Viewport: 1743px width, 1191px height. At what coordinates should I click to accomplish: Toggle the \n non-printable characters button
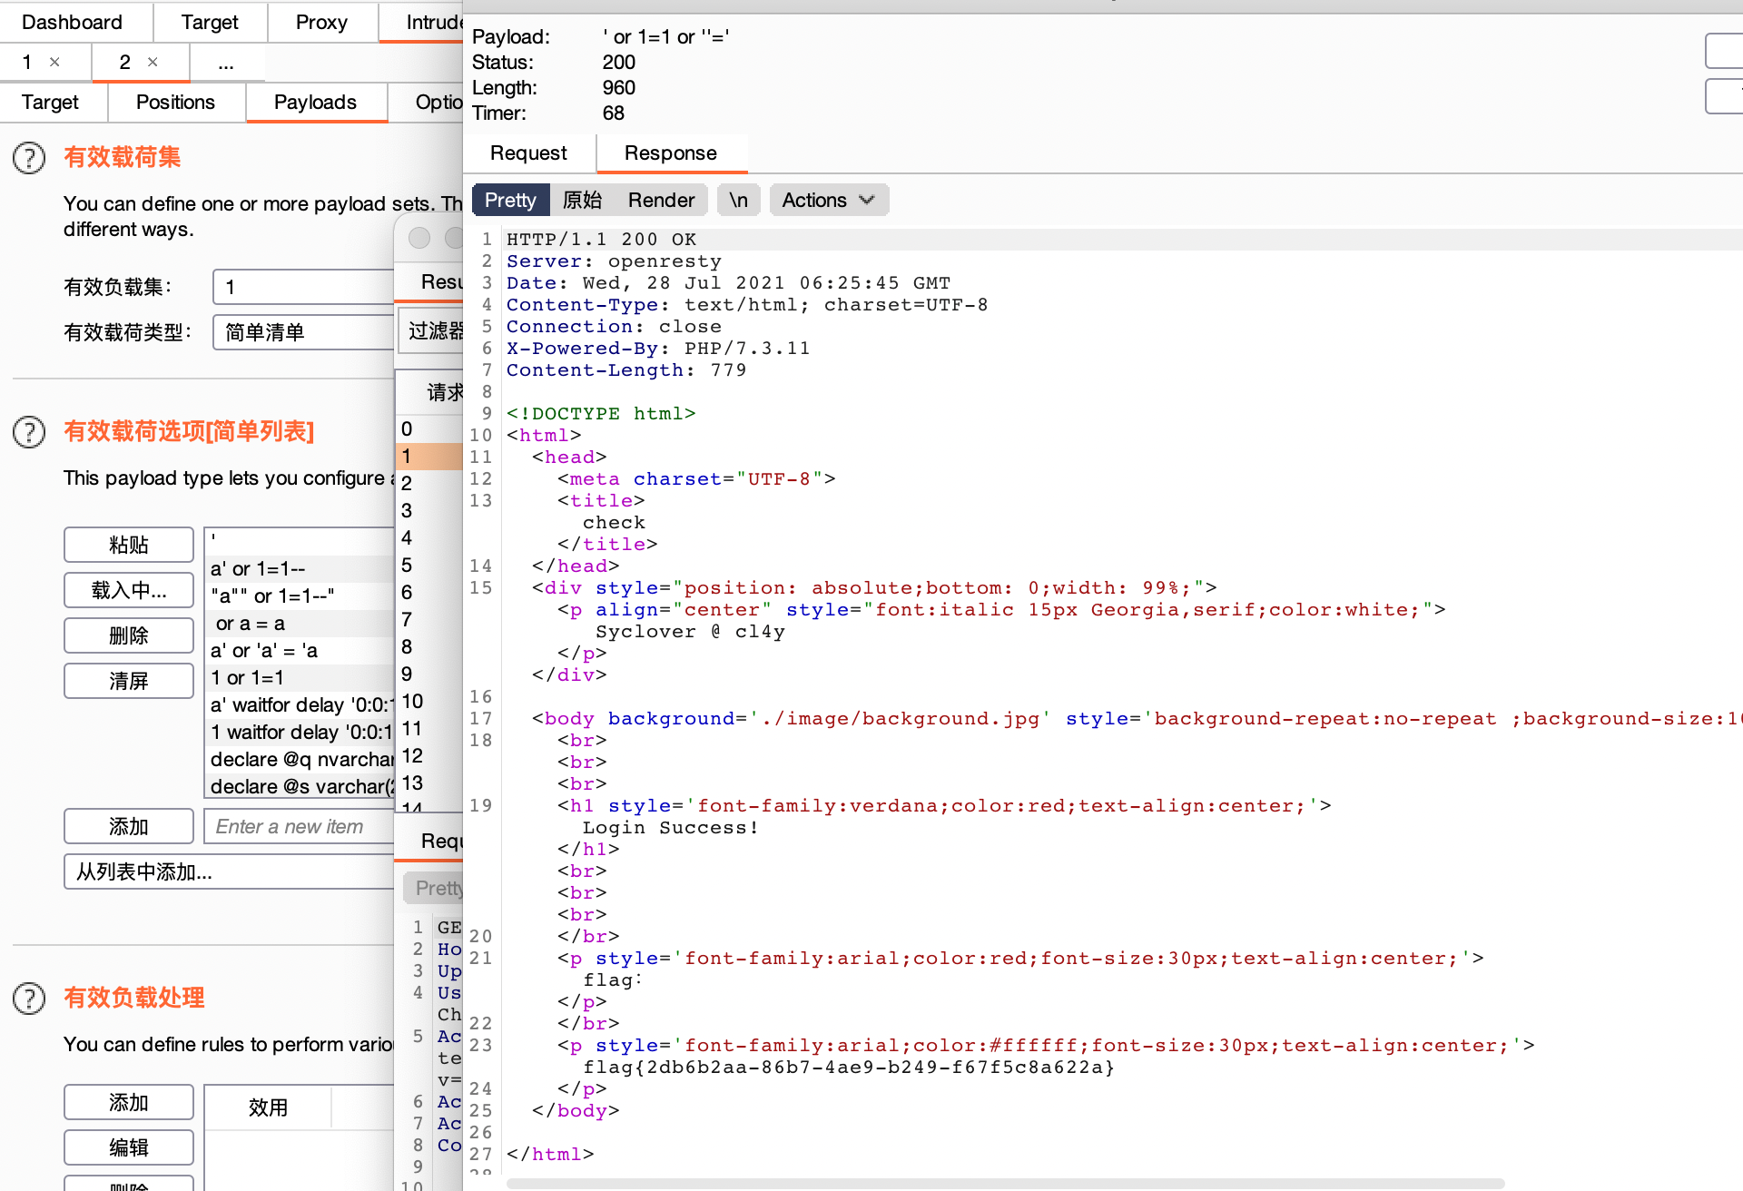(x=738, y=200)
